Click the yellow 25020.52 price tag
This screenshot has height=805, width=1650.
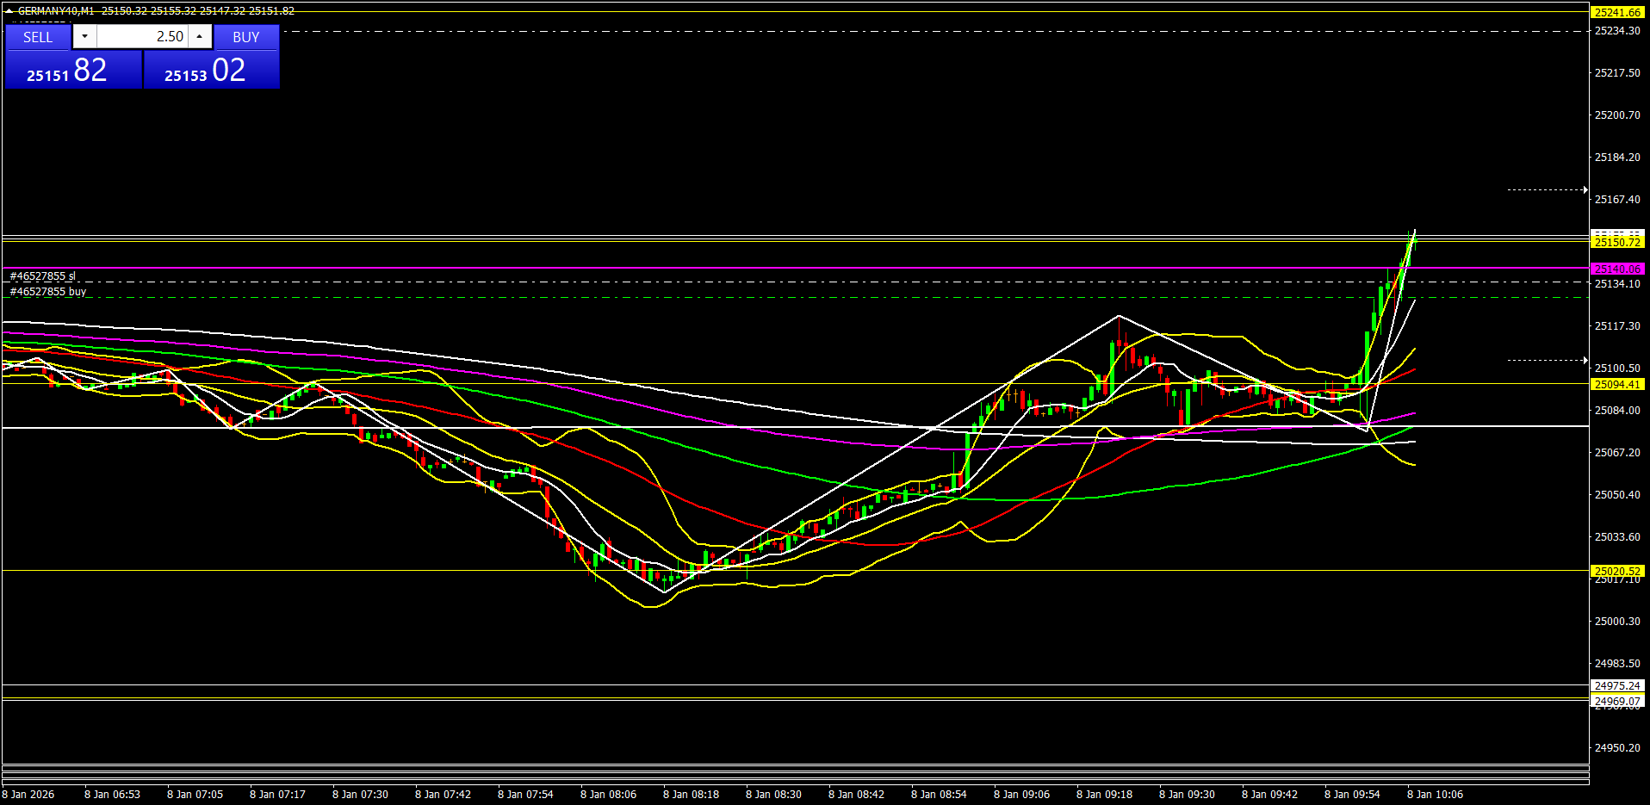coord(1616,571)
